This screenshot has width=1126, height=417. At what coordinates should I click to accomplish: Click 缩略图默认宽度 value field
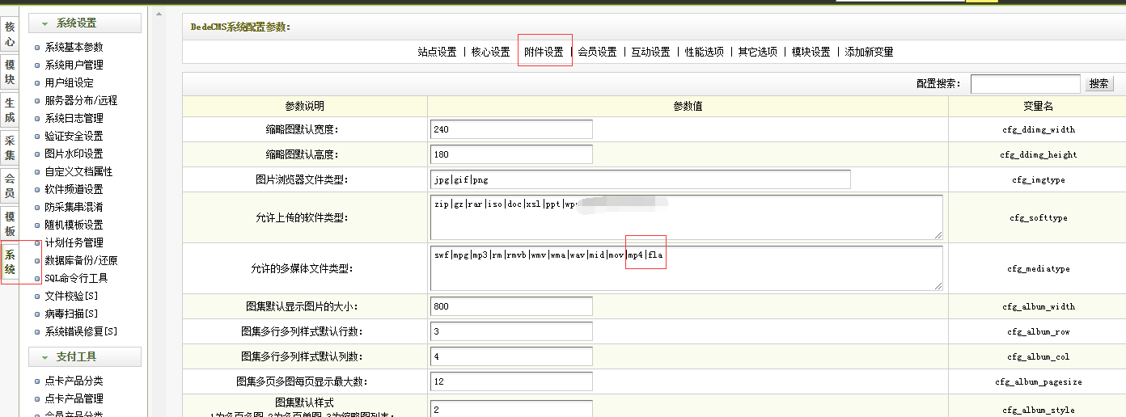coord(511,129)
